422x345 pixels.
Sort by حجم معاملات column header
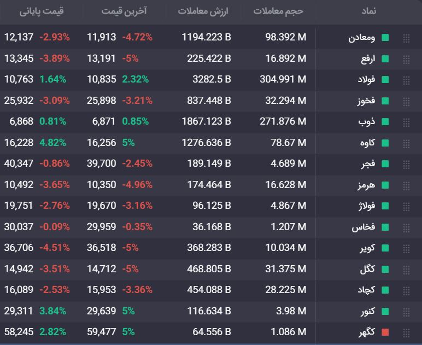[x=278, y=11]
